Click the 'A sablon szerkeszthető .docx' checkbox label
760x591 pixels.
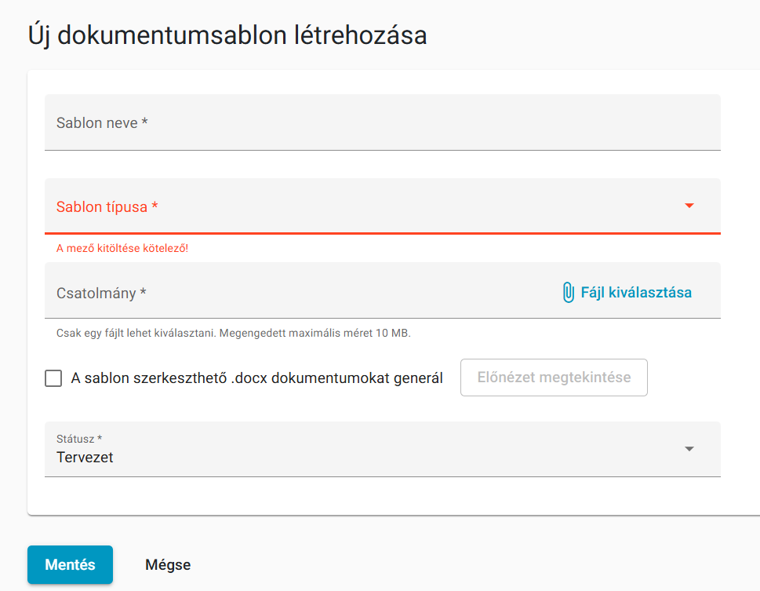[x=257, y=378]
